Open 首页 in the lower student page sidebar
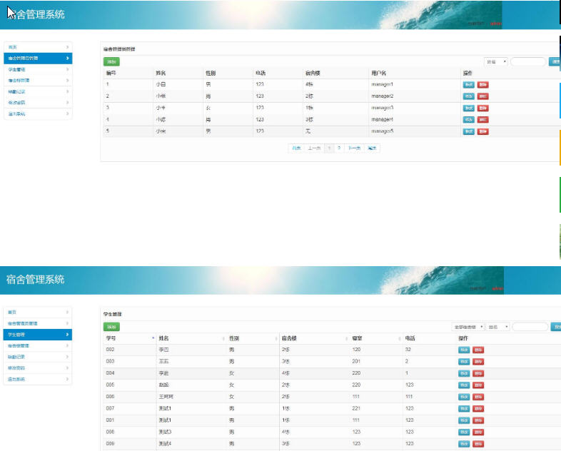Viewport: 561px width, 451px height. click(x=38, y=313)
